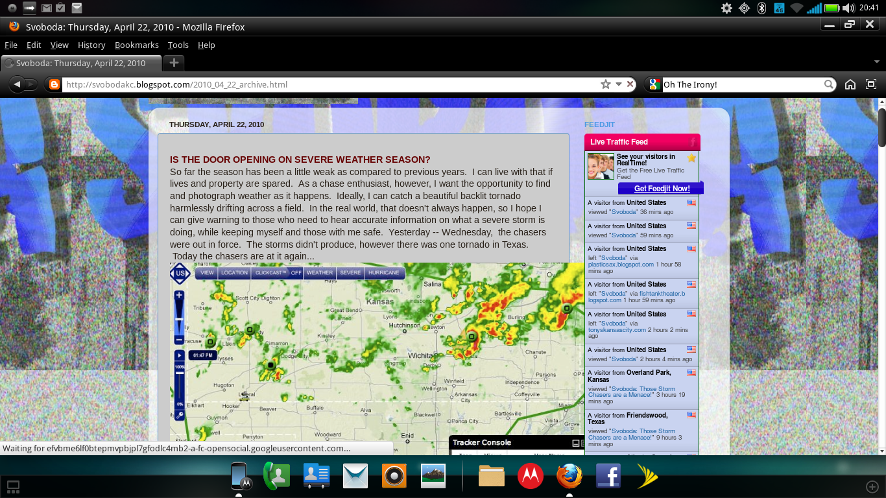886x498 pixels.
Task: Open the settings gear in status bar
Action: (x=727, y=8)
